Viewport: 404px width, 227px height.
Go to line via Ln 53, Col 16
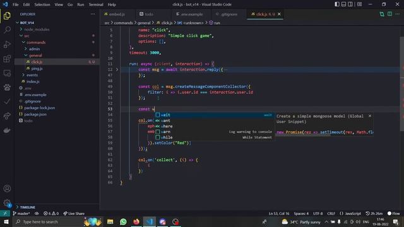[279, 213]
